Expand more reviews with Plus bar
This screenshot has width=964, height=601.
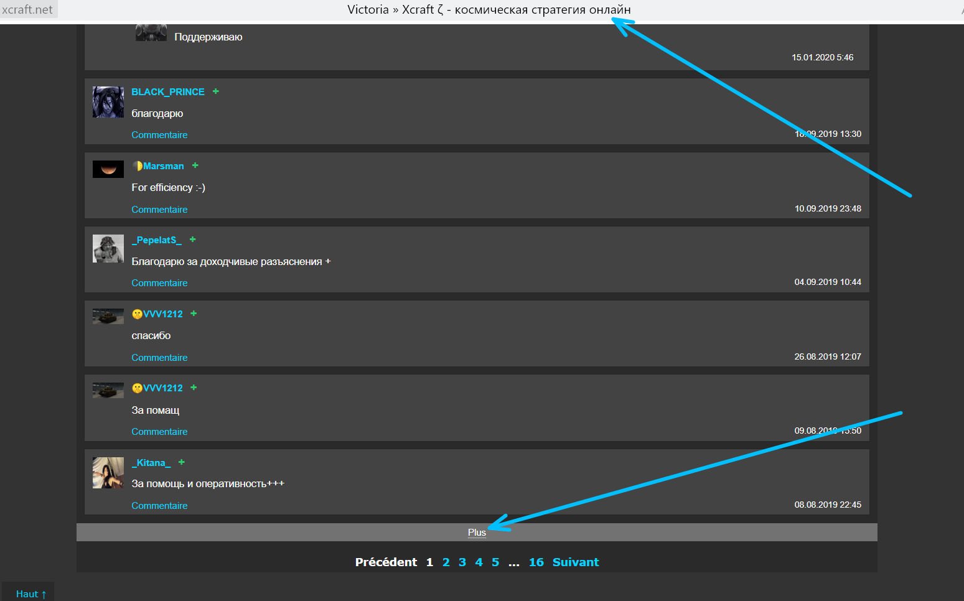(x=477, y=533)
